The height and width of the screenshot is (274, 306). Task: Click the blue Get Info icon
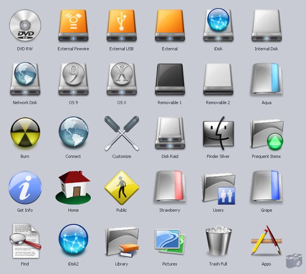pyautogui.click(x=25, y=187)
